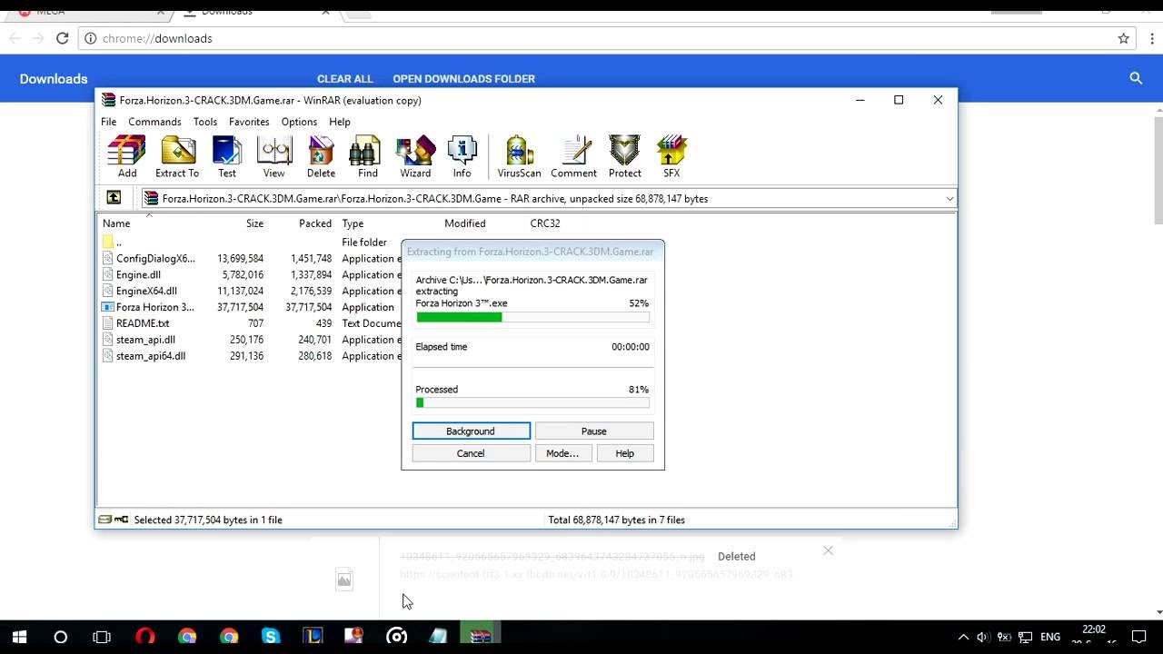Cancel the extraction

[471, 453]
